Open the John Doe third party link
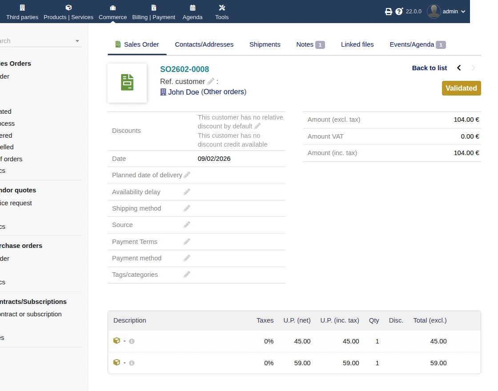Viewport: 498px width, 391px height. [183, 92]
